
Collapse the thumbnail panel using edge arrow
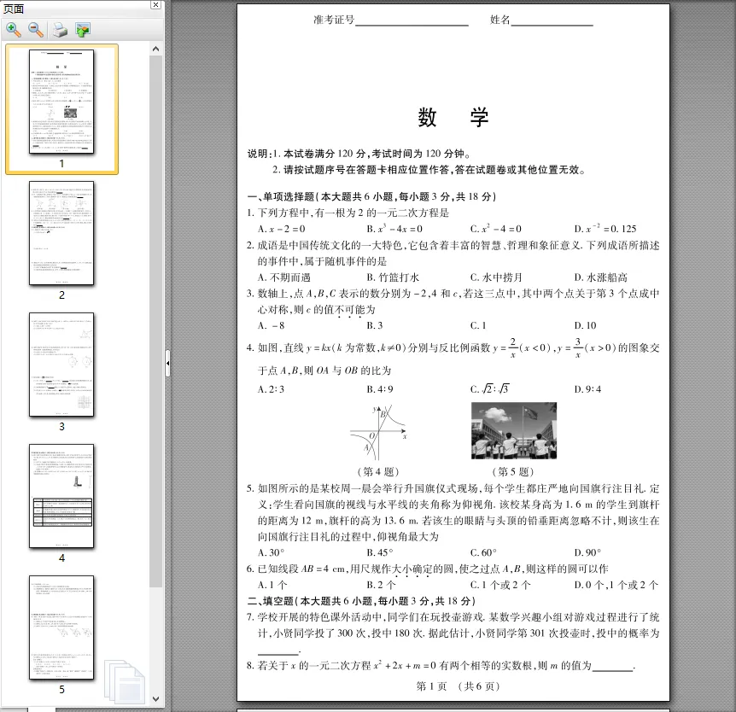pos(166,364)
